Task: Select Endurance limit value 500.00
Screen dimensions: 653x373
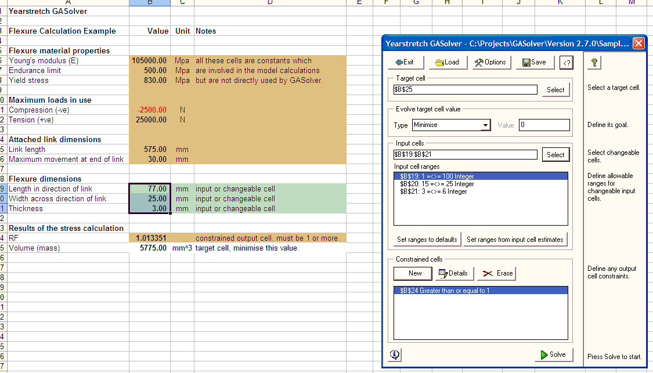Action: (x=150, y=70)
